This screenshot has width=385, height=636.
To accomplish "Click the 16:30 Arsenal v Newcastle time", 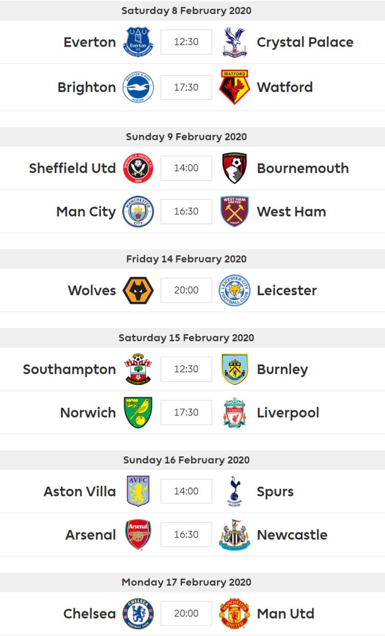I will pos(186,535).
